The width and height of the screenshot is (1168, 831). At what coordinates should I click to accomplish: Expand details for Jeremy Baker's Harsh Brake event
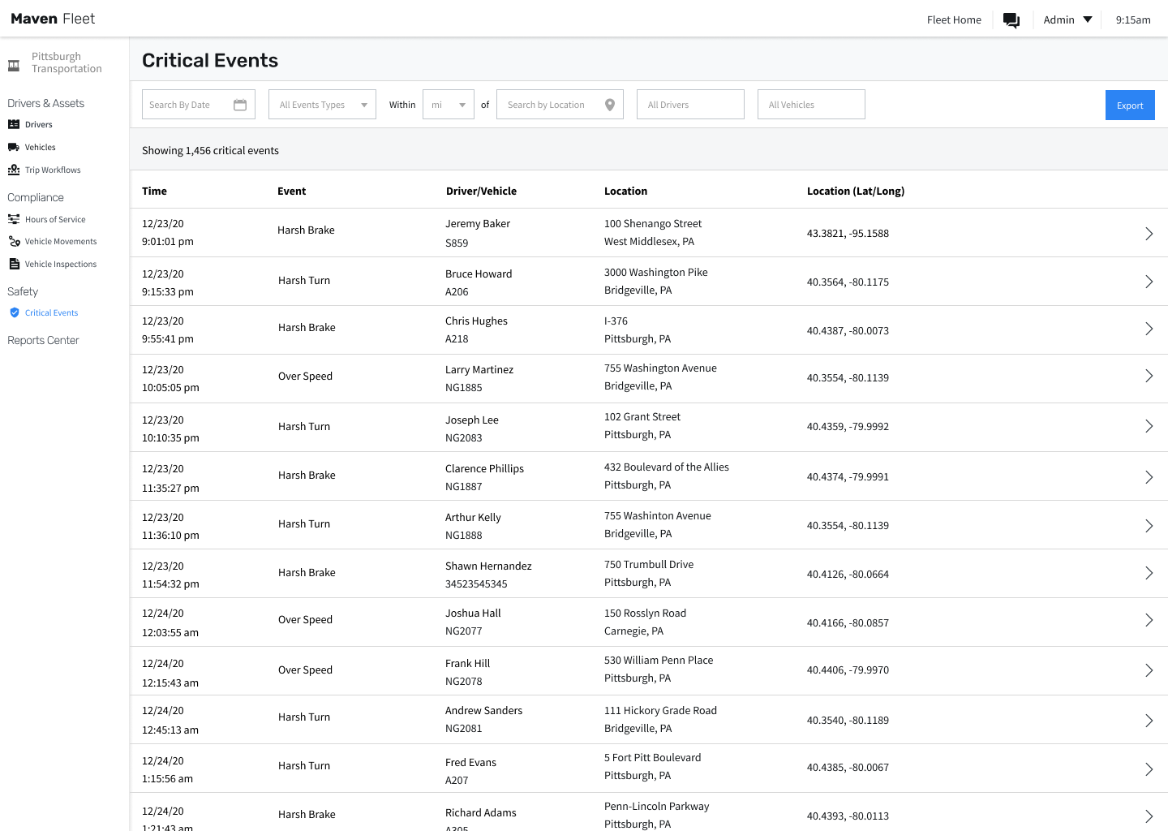click(1149, 233)
